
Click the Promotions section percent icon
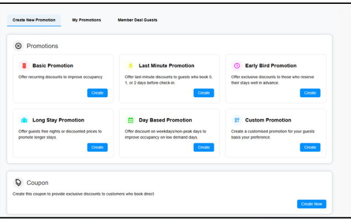[18, 46]
